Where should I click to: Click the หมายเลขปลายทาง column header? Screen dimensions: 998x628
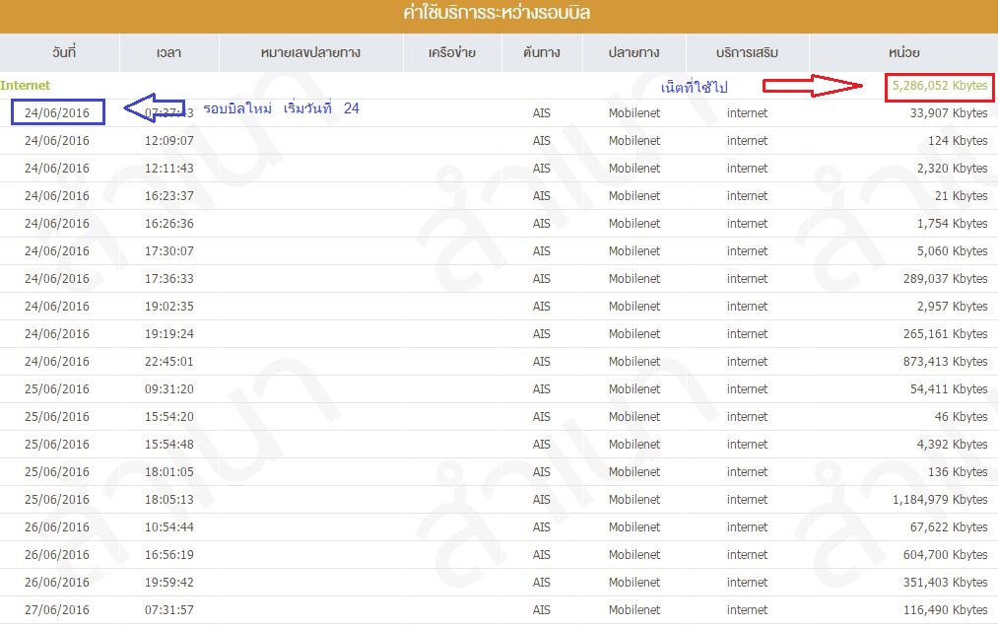point(310,52)
